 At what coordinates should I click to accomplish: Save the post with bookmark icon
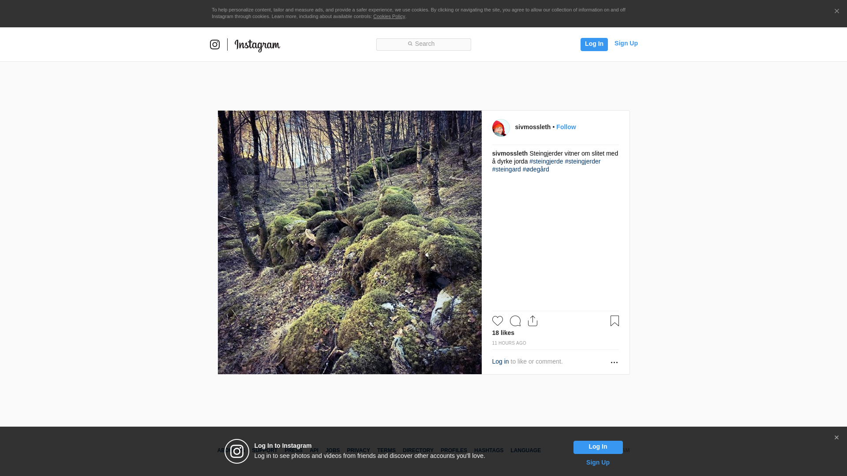pos(615,321)
